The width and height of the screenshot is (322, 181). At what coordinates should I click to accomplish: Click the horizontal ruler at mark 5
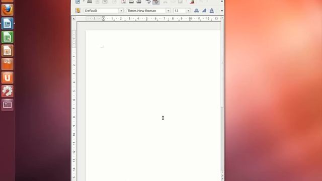pyautogui.click(x=146, y=19)
